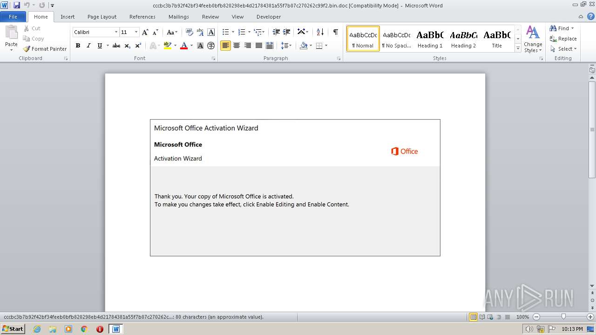Image resolution: width=596 pixels, height=335 pixels.
Task: Center the paragraph text
Action: pyautogui.click(x=237, y=46)
